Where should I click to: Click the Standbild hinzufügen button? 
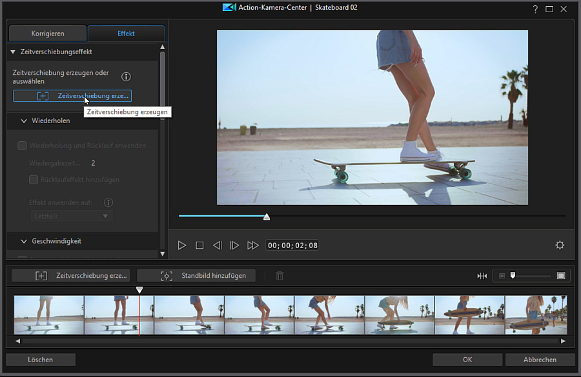click(x=196, y=276)
